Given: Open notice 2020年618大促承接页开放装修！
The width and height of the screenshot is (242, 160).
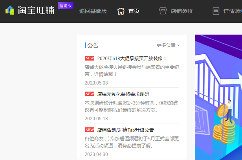Looking at the screenshot, I should coord(132,58).
